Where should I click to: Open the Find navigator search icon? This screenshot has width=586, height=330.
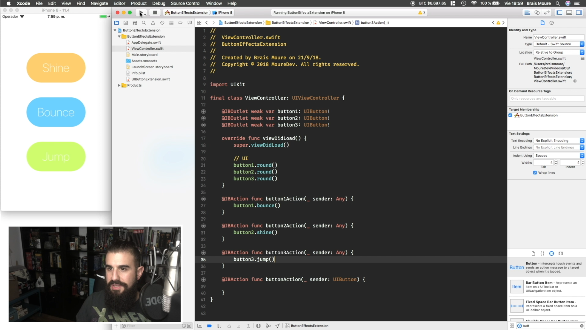coord(144,23)
